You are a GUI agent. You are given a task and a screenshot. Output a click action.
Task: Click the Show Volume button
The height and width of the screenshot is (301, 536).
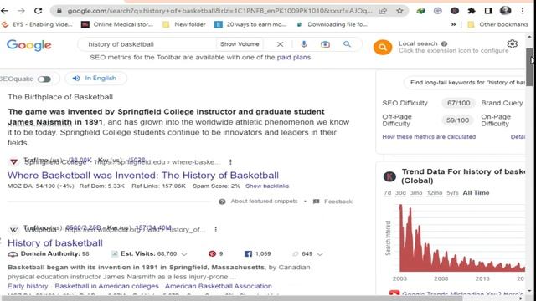(240, 44)
